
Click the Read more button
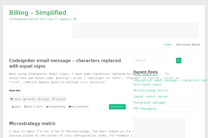point(117,107)
